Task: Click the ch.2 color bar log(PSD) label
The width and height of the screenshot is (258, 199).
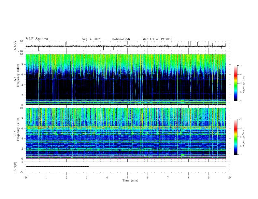Action: click(244, 139)
